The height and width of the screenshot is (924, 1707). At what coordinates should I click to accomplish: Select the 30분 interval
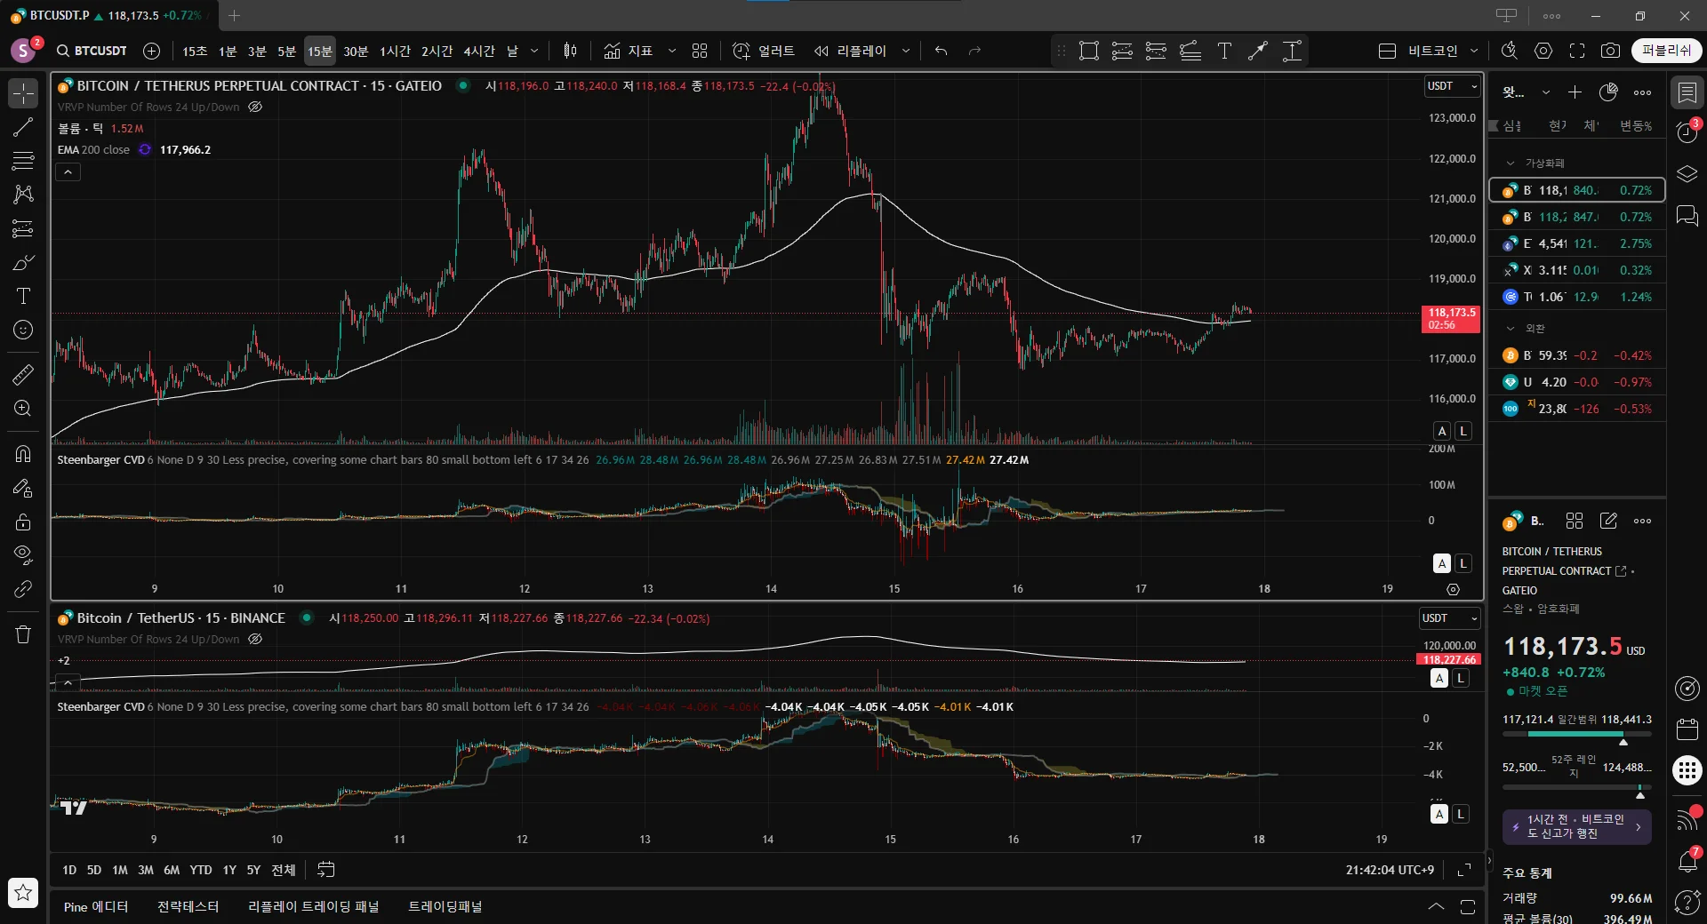(356, 51)
